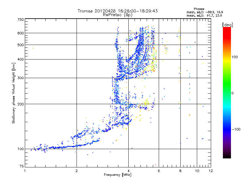248x186 pixels.
Task: Click the "12" frequency axis label
Action: coord(211,171)
